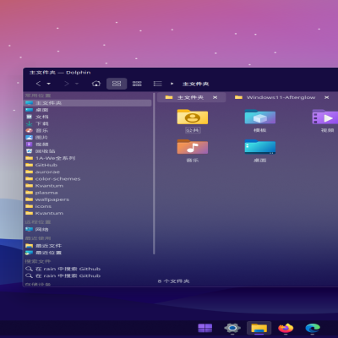Screen dimensions: 338x338
Task: Close the Windows11-Afterglow tab
Action: pos(326,97)
